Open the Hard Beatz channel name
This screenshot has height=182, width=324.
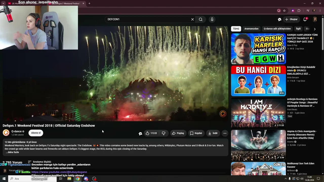coord(292,109)
